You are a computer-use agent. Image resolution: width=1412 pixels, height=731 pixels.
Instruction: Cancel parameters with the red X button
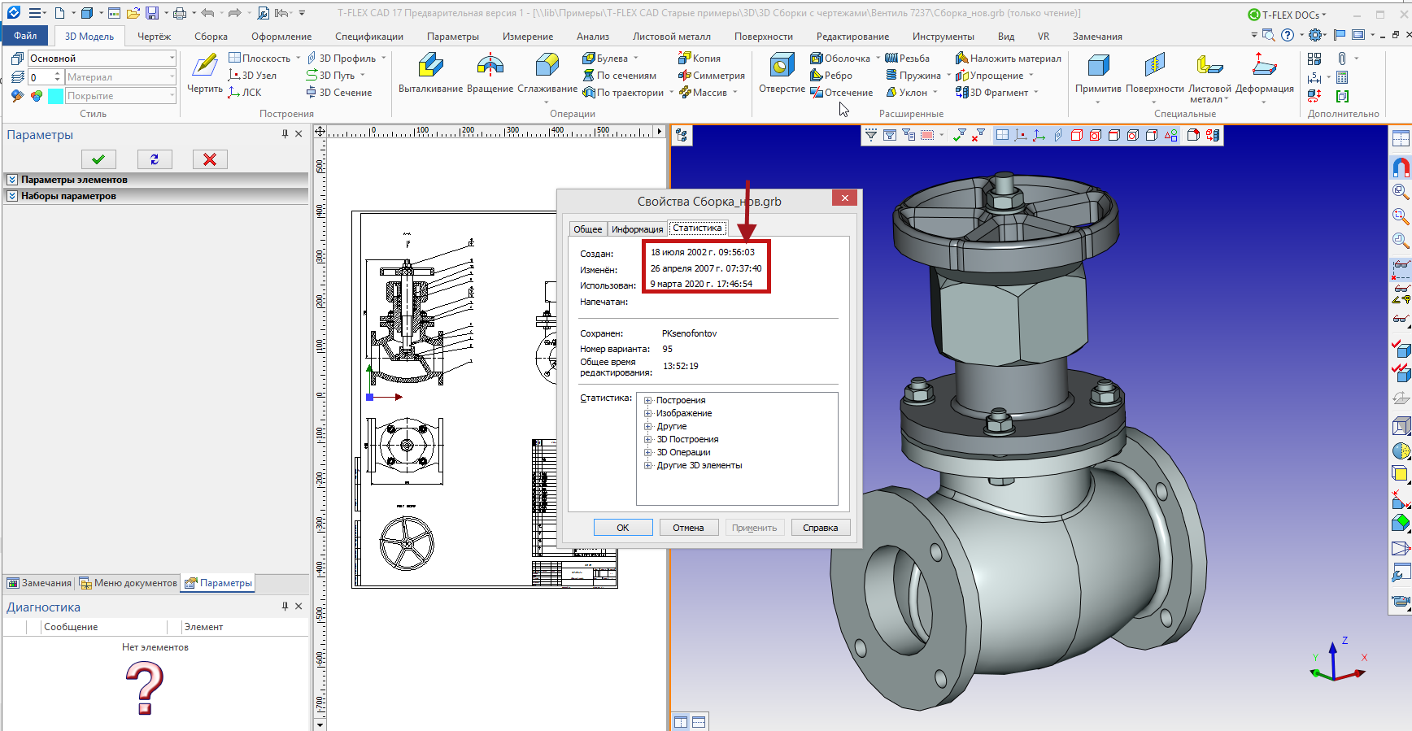tap(210, 159)
